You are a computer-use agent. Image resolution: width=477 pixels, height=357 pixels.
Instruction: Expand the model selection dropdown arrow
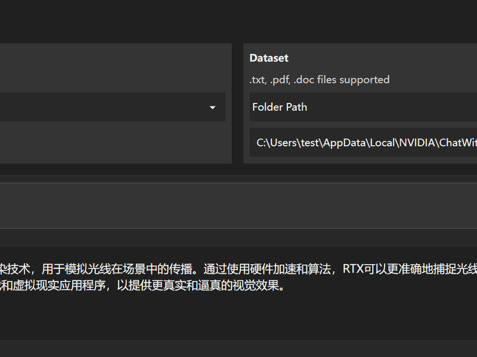point(213,108)
